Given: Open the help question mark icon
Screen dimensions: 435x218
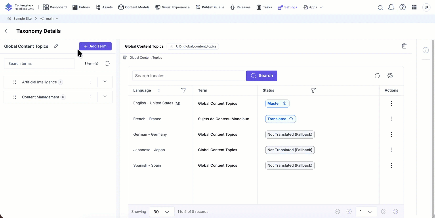Looking at the screenshot, I should [x=402, y=7].
